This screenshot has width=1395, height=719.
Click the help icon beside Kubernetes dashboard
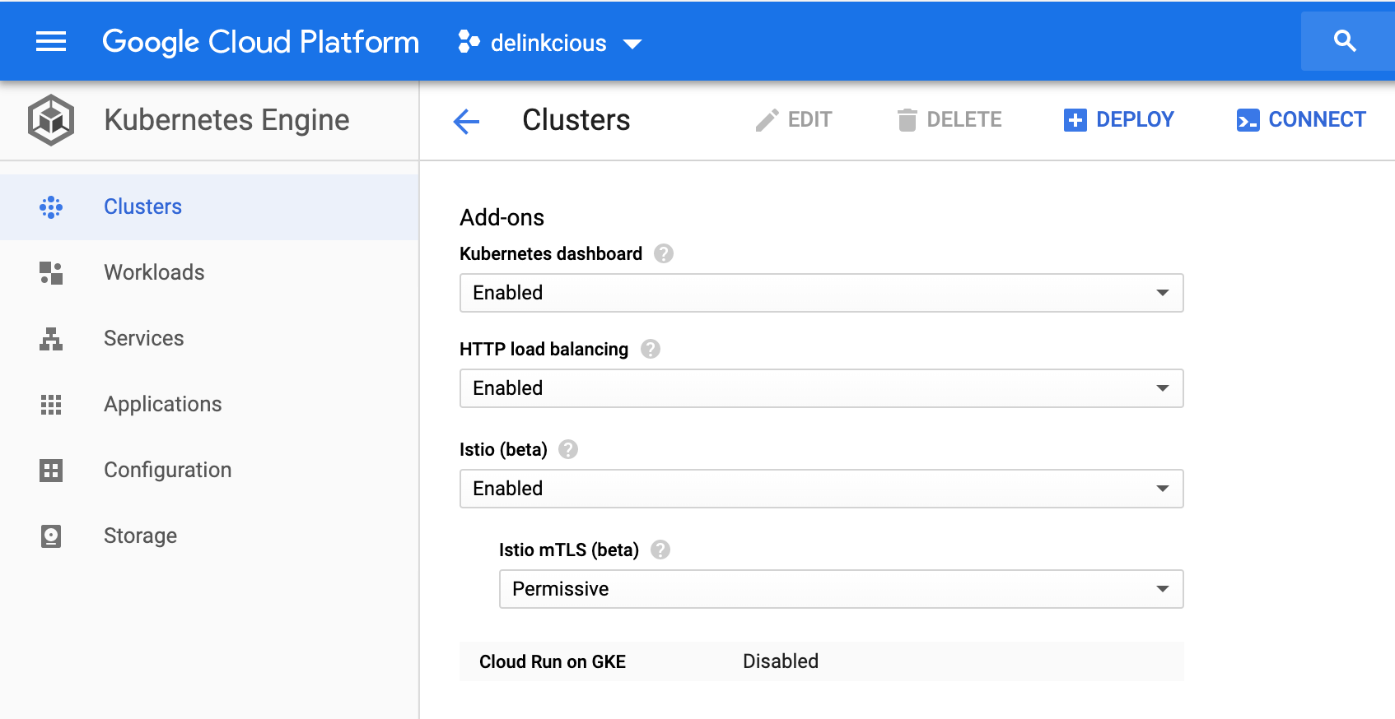pyautogui.click(x=664, y=253)
